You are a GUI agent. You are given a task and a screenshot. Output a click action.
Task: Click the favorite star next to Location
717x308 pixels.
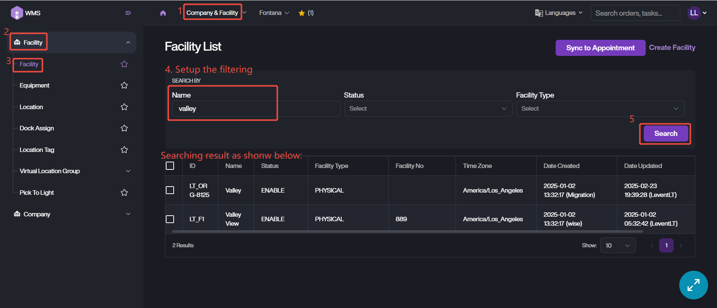coord(124,107)
